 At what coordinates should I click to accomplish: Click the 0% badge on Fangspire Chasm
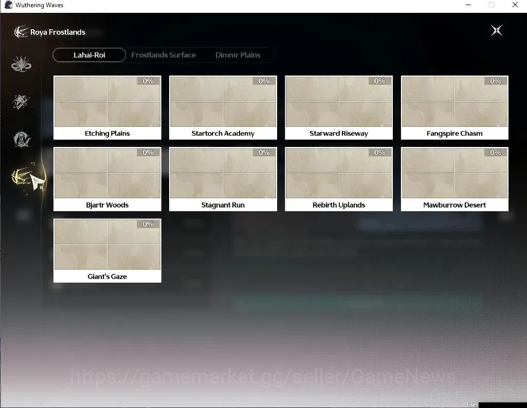[496, 81]
